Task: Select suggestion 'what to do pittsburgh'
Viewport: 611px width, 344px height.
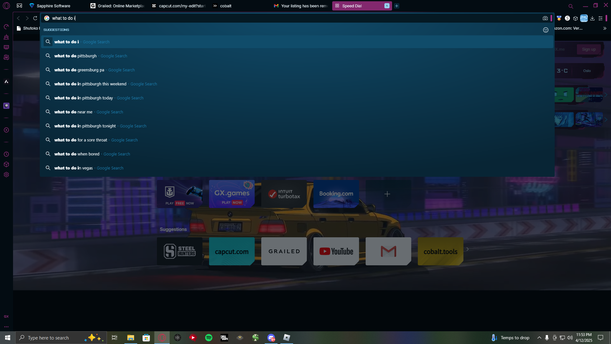Action: tap(297, 56)
